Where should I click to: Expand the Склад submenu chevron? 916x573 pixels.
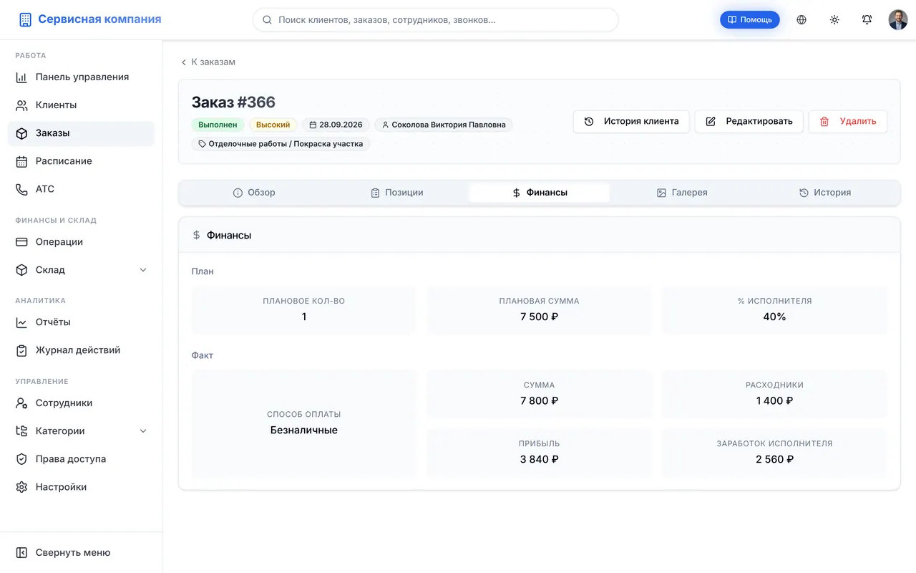[143, 270]
